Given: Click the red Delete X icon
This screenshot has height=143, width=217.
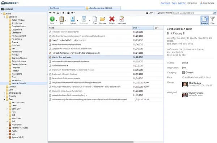Looking at the screenshot, I should (112, 19).
